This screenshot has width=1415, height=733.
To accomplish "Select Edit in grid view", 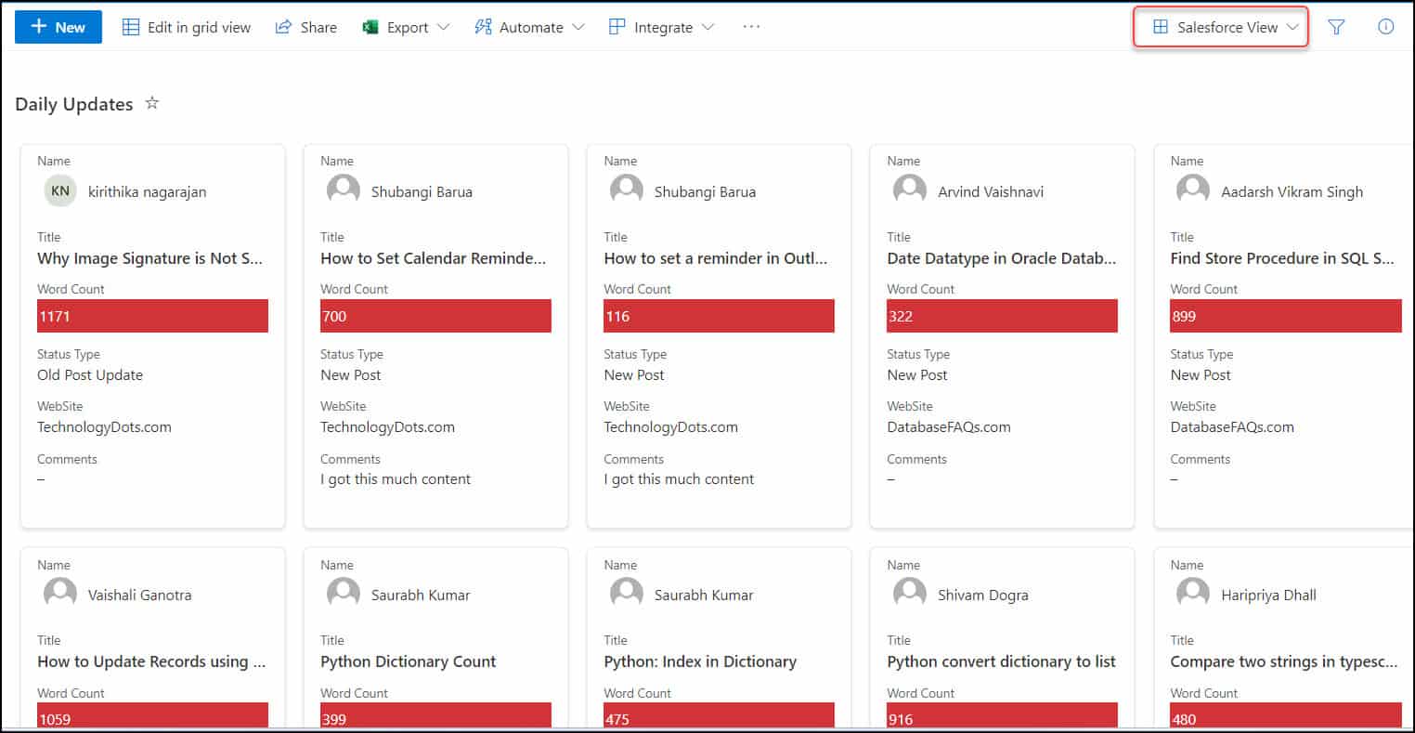I will tap(186, 27).
